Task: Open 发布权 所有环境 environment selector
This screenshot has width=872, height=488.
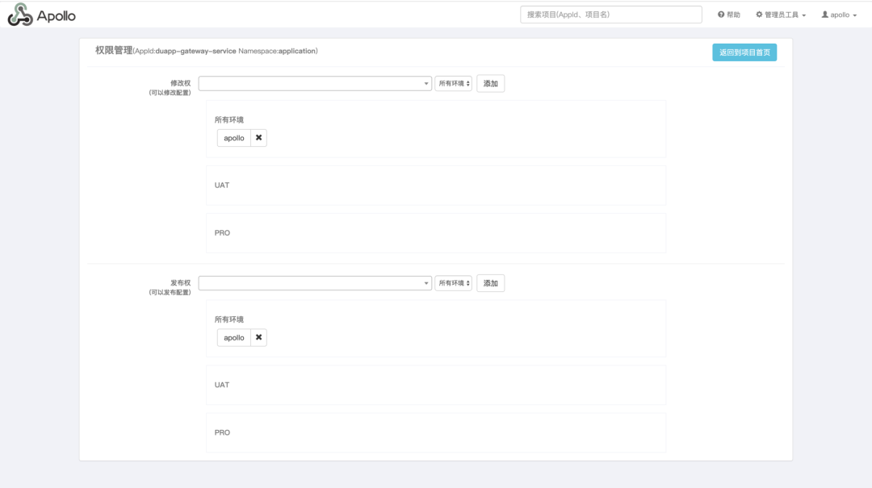Action: [453, 283]
